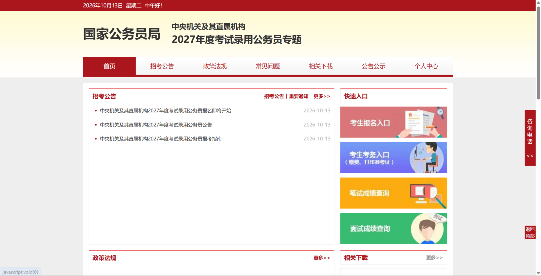This screenshot has width=541, height=276.
Task: Click 更多>> in 相关下载 panel
Action: pyautogui.click(x=434, y=258)
